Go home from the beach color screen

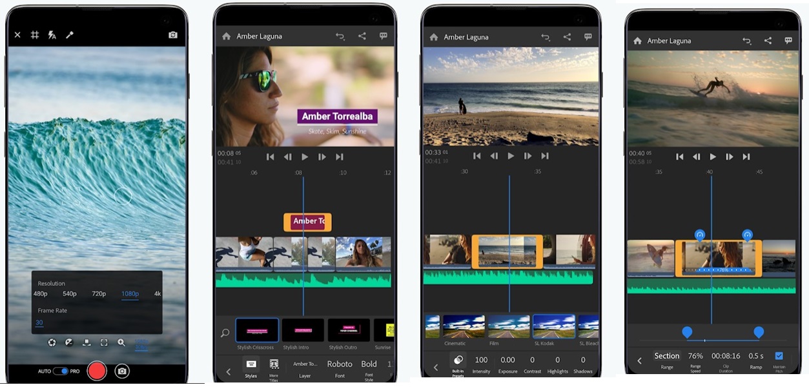click(x=433, y=37)
